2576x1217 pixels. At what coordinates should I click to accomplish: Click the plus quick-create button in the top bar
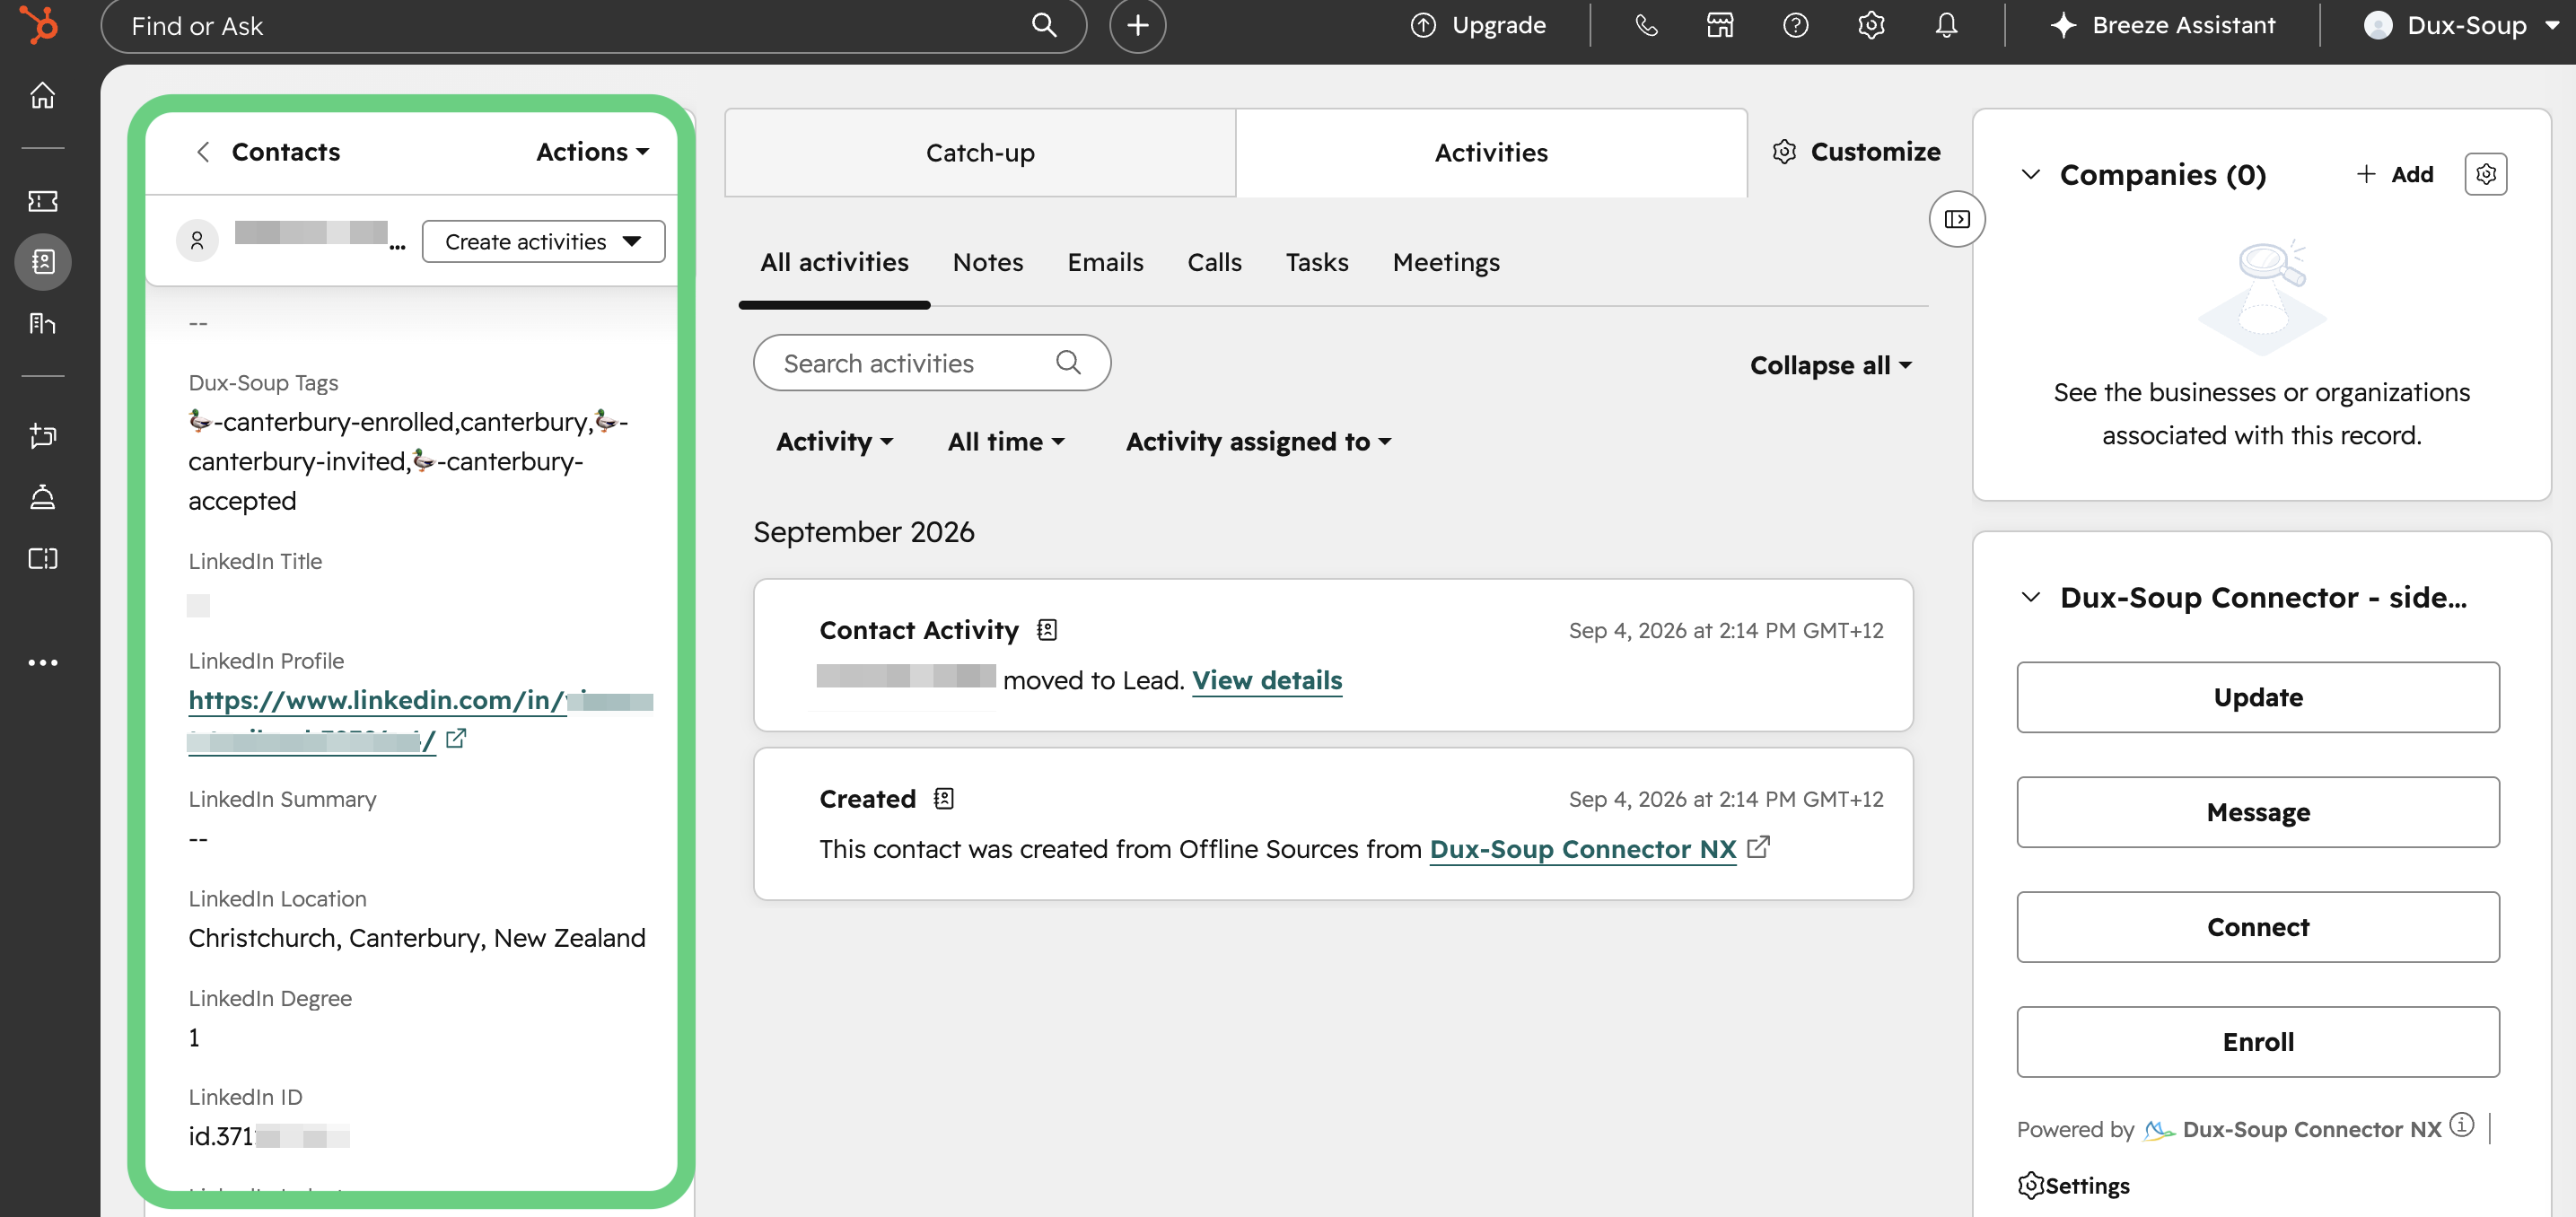1137,25
